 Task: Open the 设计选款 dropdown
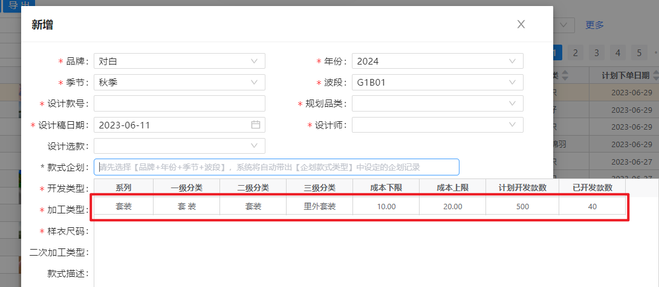point(179,146)
